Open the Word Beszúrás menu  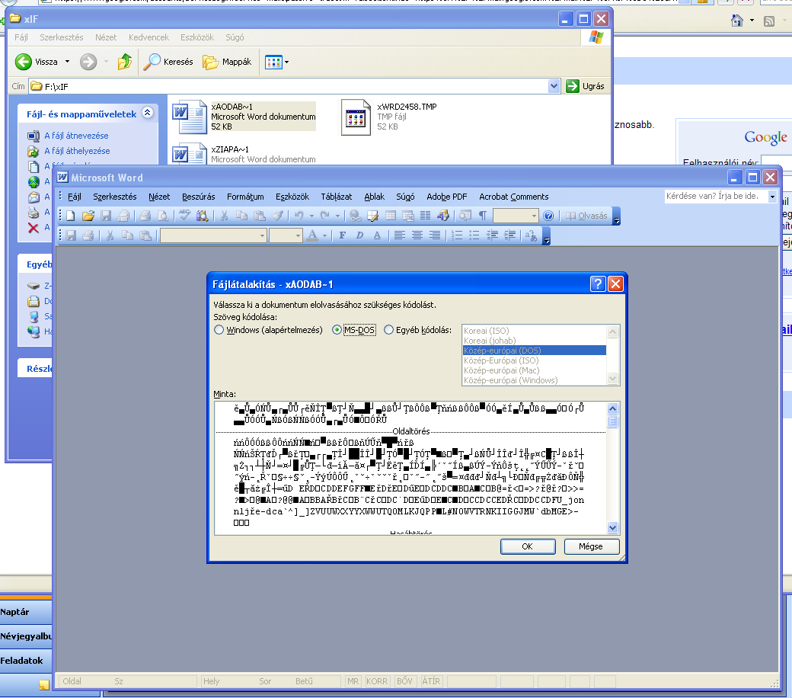click(199, 197)
